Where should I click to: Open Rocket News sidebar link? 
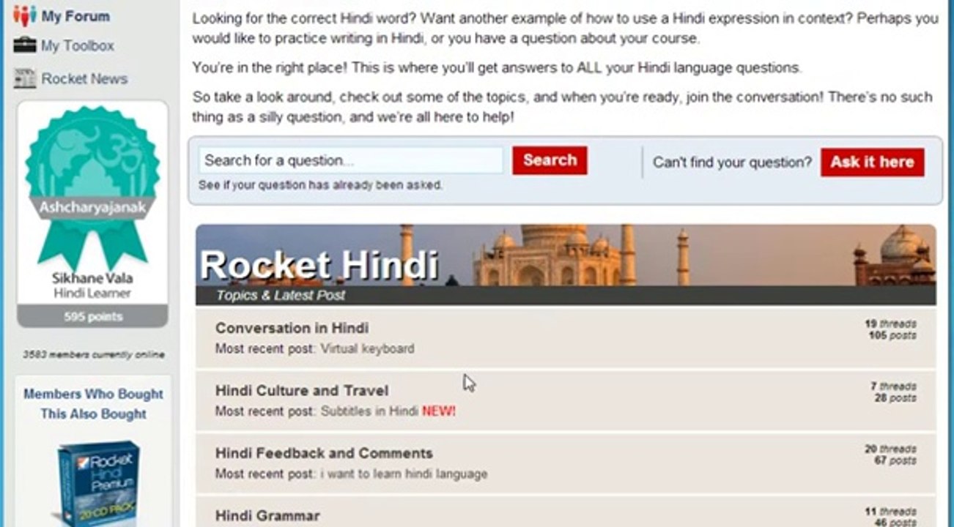point(84,78)
